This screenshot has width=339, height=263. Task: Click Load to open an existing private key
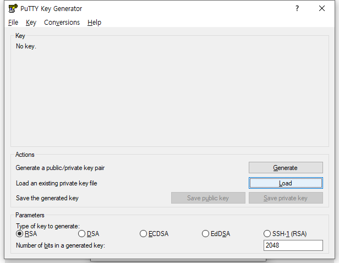click(x=285, y=183)
